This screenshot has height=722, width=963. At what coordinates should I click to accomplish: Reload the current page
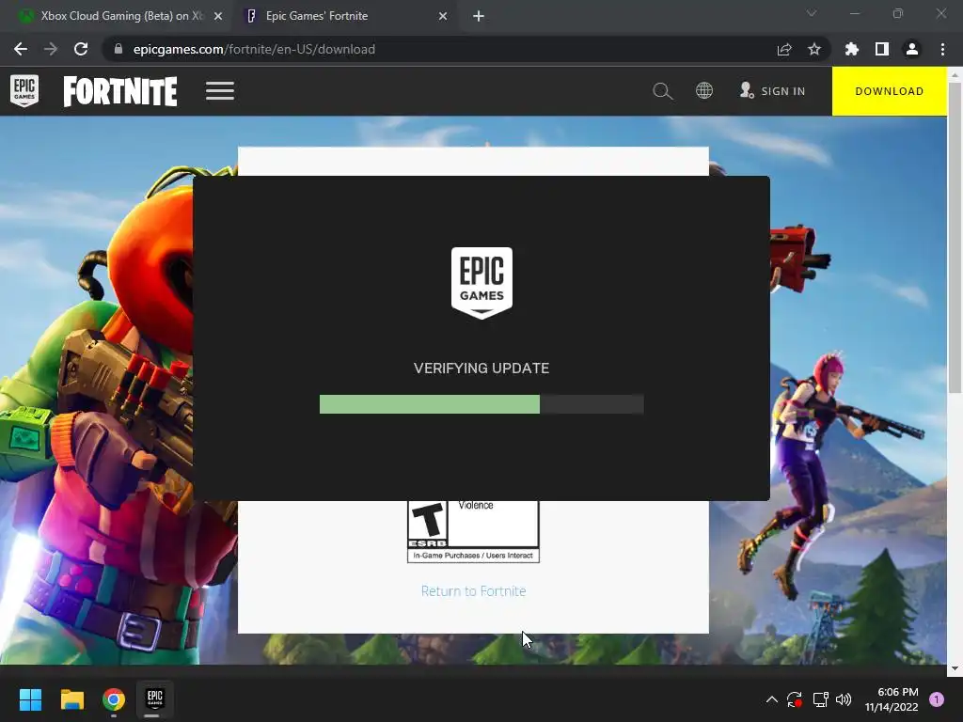click(81, 49)
